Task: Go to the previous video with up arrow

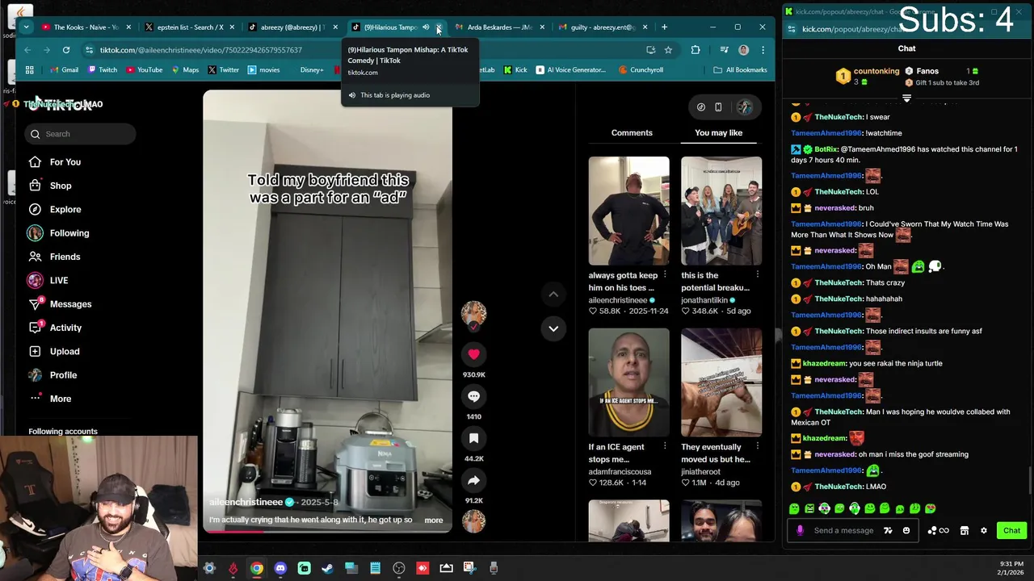Action: click(553, 295)
